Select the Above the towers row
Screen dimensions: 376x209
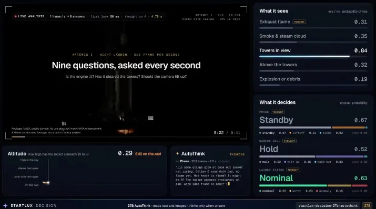(313, 68)
